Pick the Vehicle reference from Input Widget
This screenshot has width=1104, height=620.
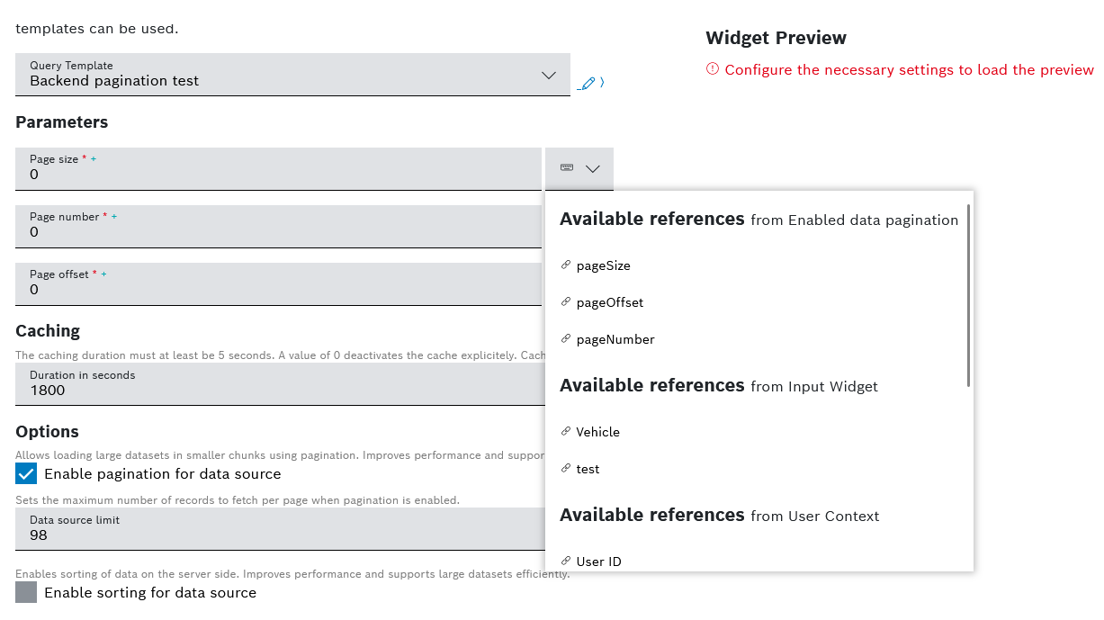click(x=598, y=432)
